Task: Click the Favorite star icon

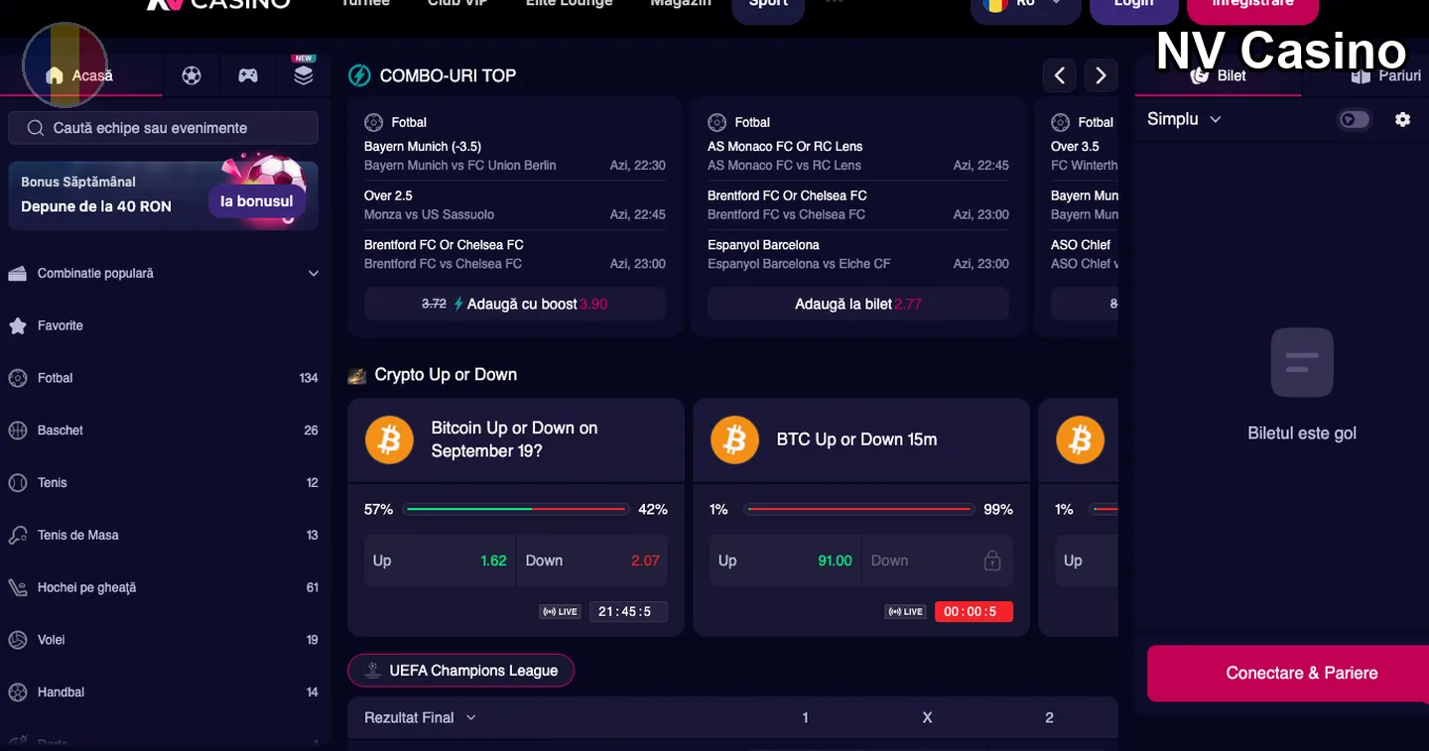Action: point(18,325)
